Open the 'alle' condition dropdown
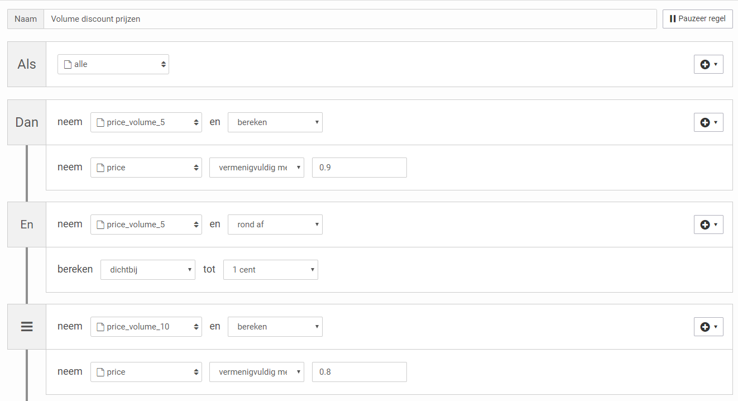The width and height of the screenshot is (738, 401). (113, 64)
